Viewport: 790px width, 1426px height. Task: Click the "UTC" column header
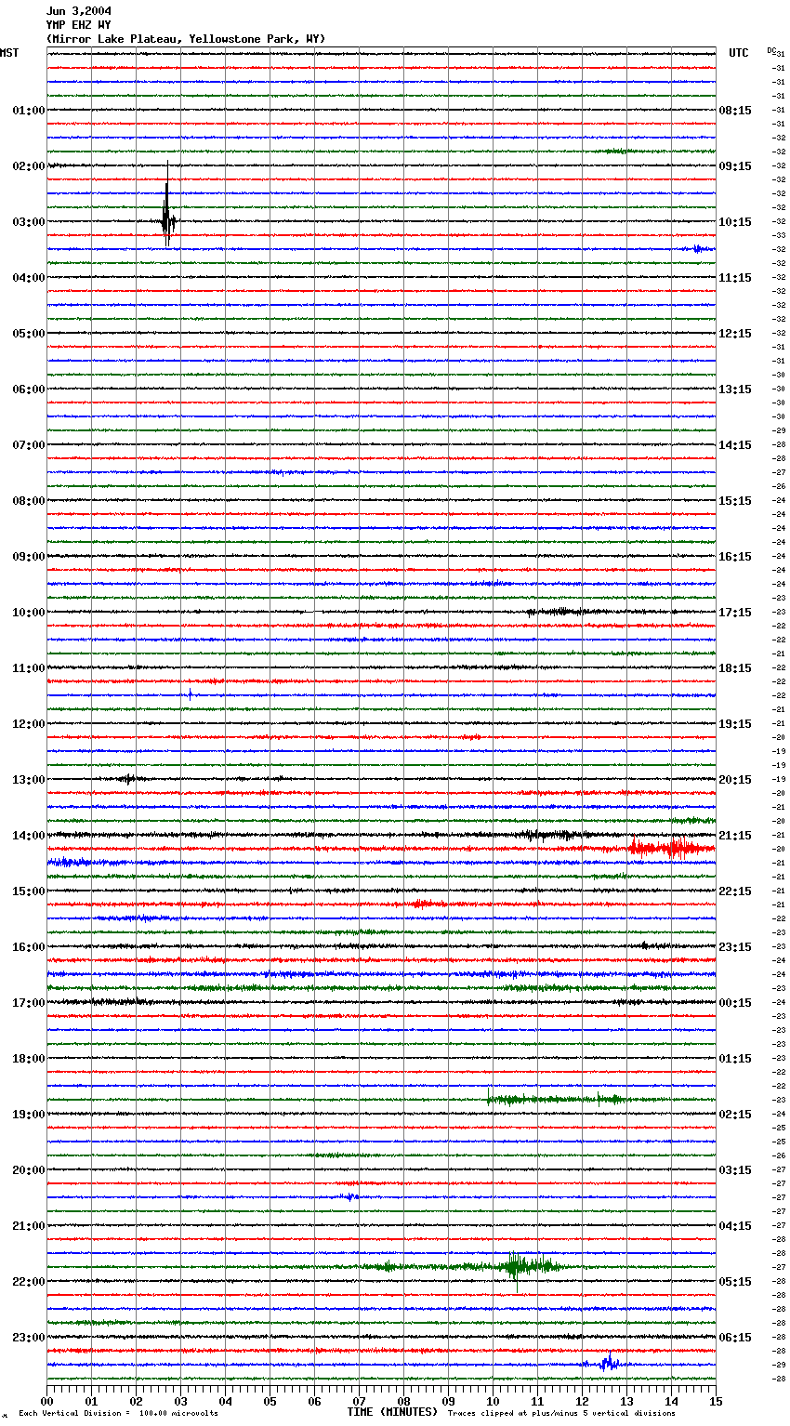click(x=739, y=53)
